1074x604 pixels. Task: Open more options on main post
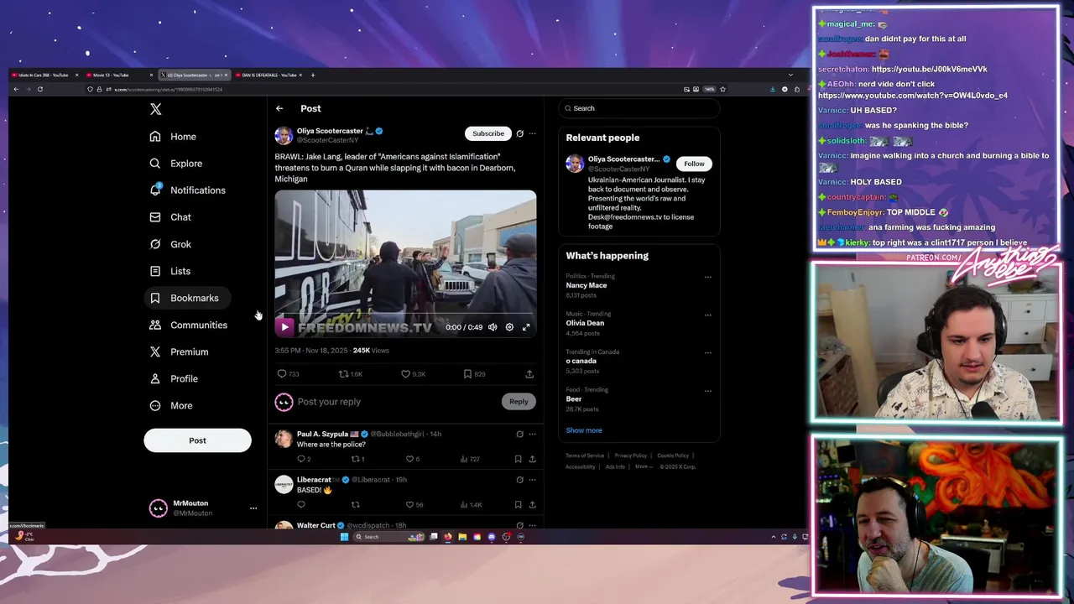532,133
